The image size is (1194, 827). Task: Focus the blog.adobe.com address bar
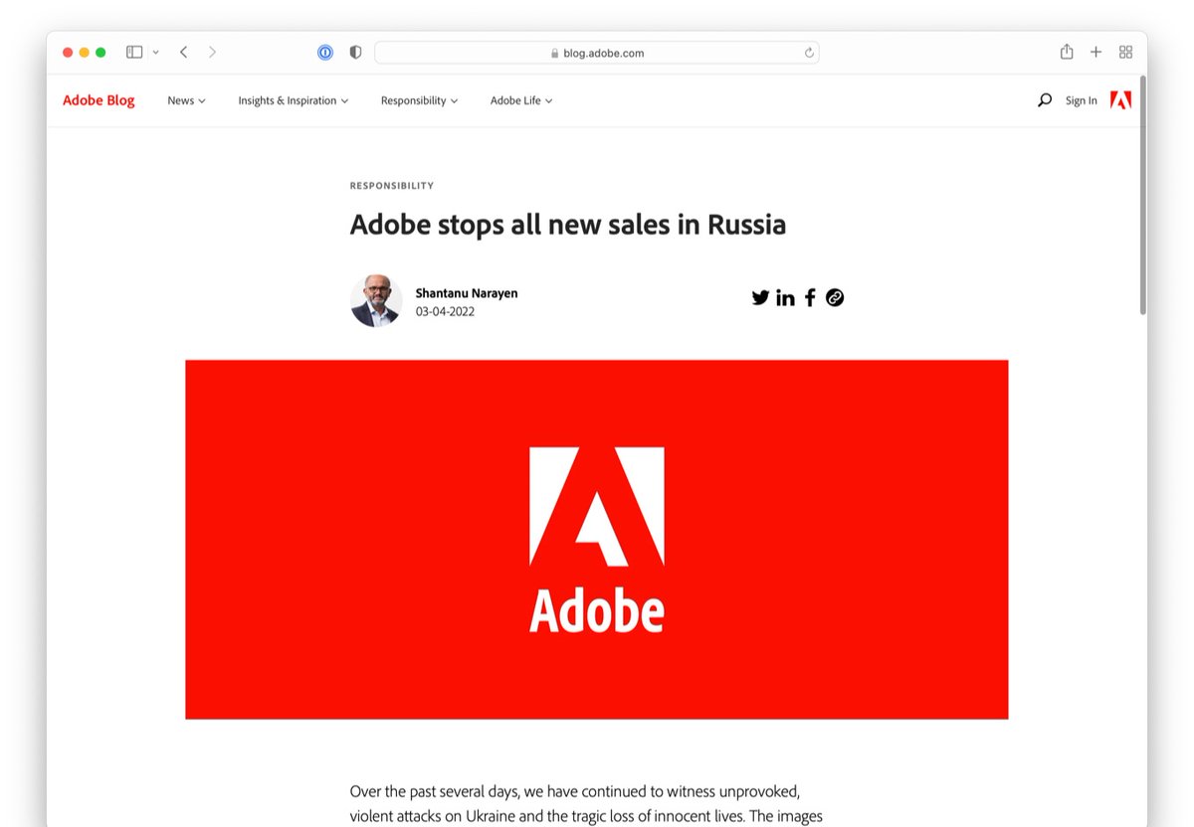[x=597, y=53]
